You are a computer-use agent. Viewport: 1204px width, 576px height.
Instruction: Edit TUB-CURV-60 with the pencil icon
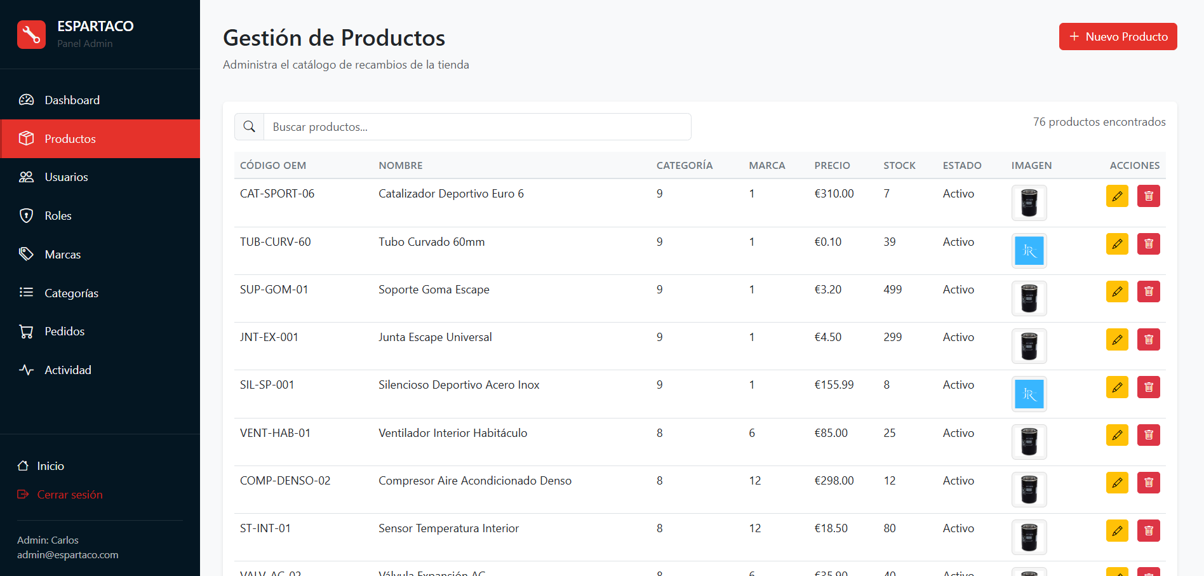click(x=1117, y=244)
